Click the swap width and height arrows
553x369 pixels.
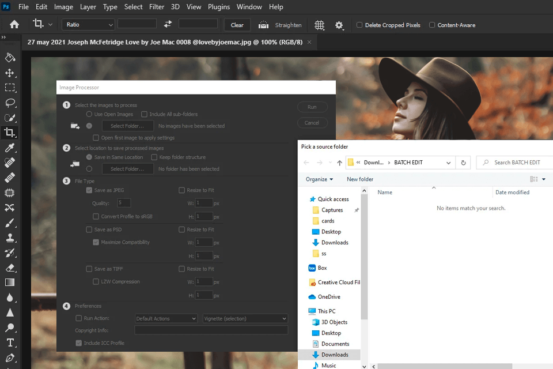pyautogui.click(x=168, y=25)
